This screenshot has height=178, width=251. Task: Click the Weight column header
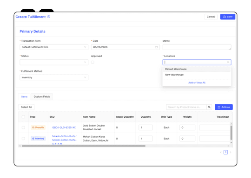point(187,117)
